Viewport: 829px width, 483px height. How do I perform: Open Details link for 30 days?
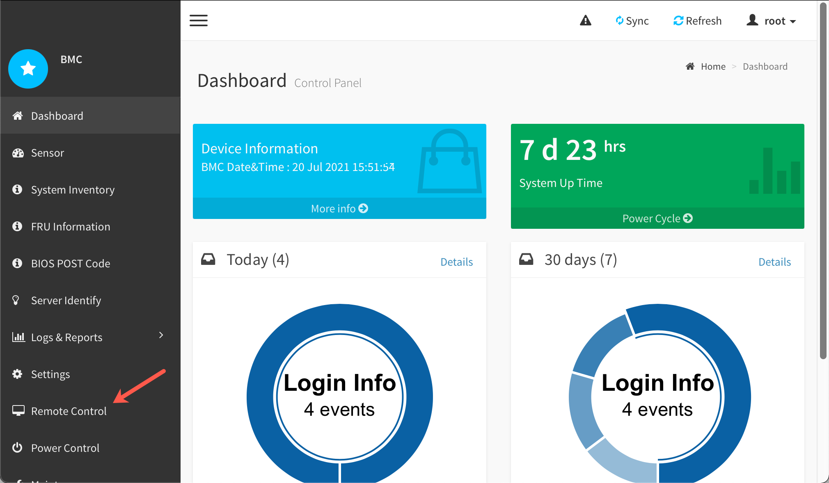pyautogui.click(x=774, y=262)
